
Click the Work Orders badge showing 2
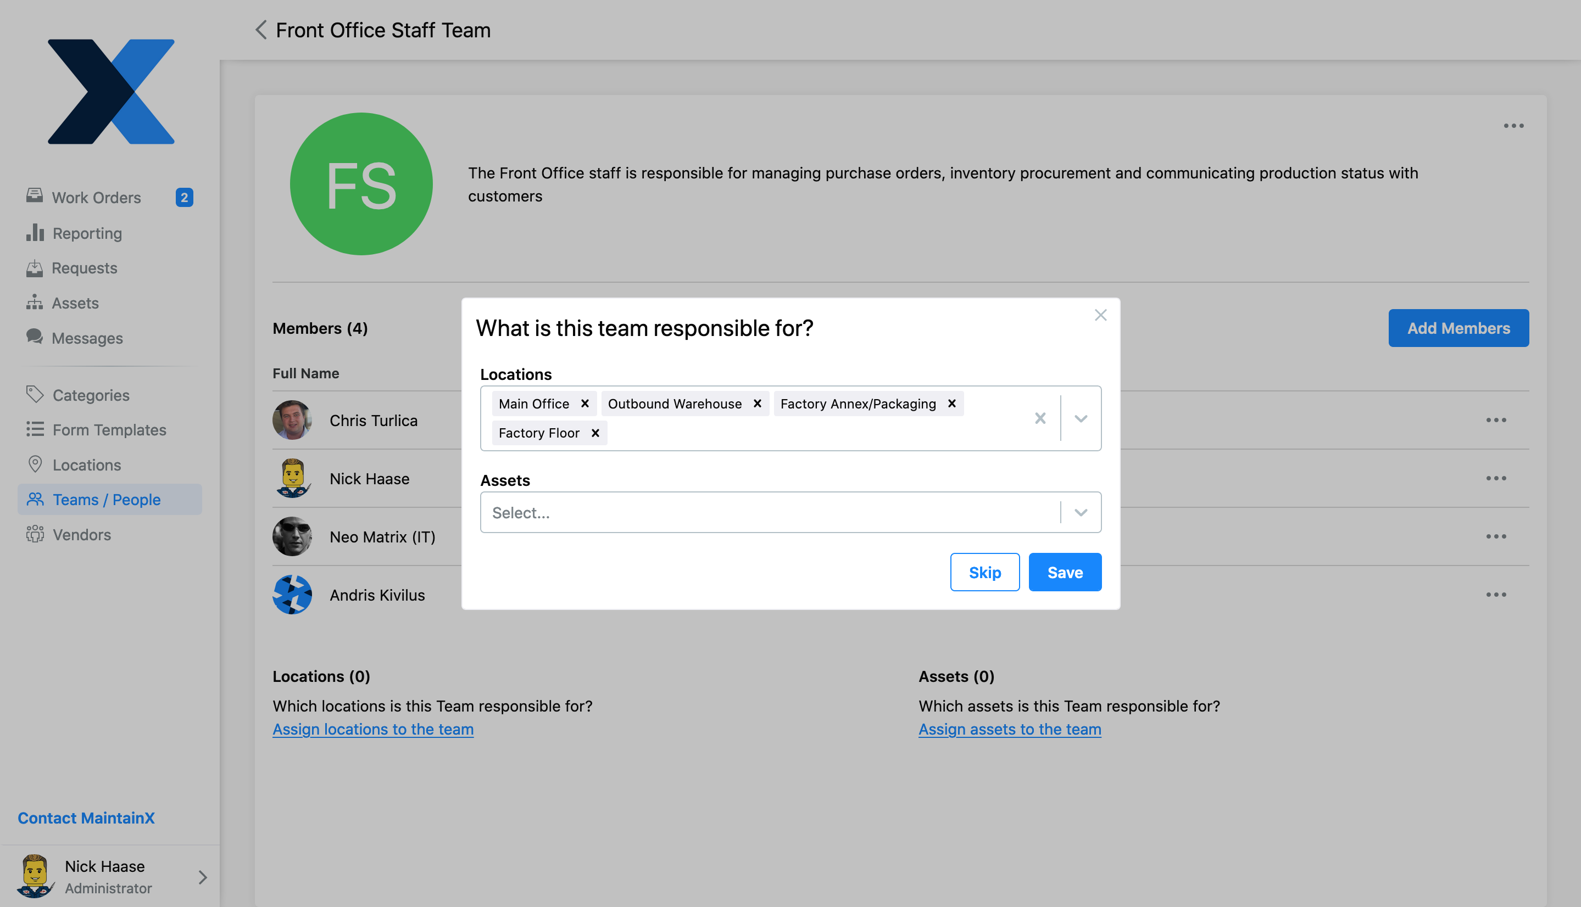tap(184, 198)
